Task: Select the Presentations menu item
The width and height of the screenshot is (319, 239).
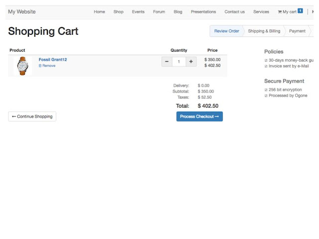Action: (203, 11)
